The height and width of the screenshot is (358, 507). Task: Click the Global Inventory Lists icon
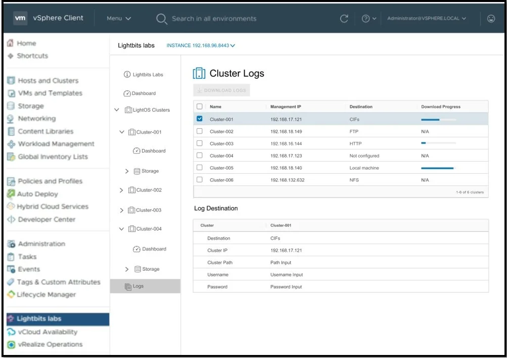click(11, 157)
